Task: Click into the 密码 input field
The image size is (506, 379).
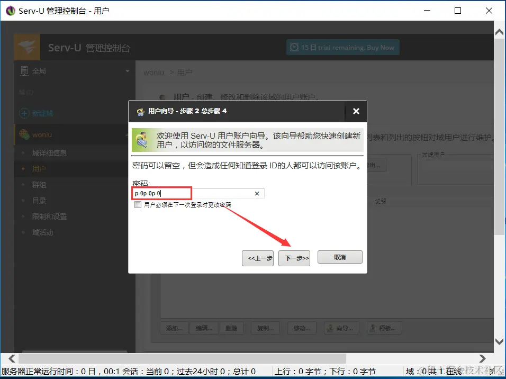Action: pos(198,193)
